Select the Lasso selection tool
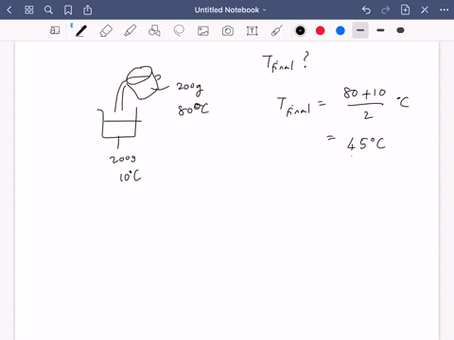This screenshot has height=340, width=454. (x=179, y=30)
